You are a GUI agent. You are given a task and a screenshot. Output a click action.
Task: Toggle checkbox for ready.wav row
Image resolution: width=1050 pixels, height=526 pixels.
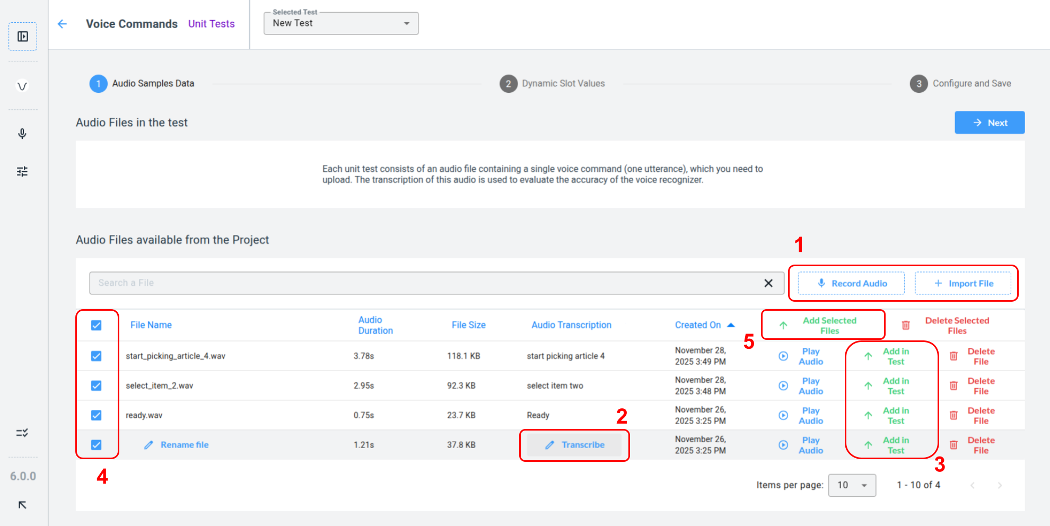[96, 415]
